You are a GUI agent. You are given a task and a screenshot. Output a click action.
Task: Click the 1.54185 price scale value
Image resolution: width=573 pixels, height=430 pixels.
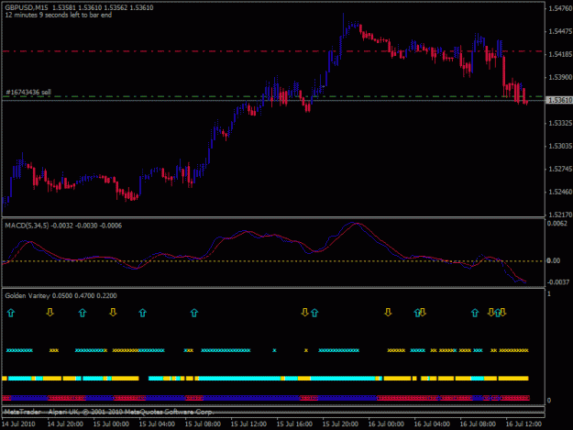pyautogui.click(x=560, y=54)
